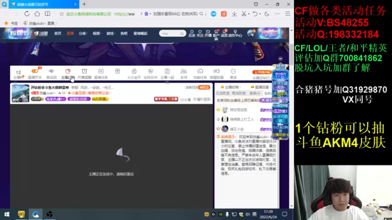Click the orange 关注 follow button

click(204, 88)
